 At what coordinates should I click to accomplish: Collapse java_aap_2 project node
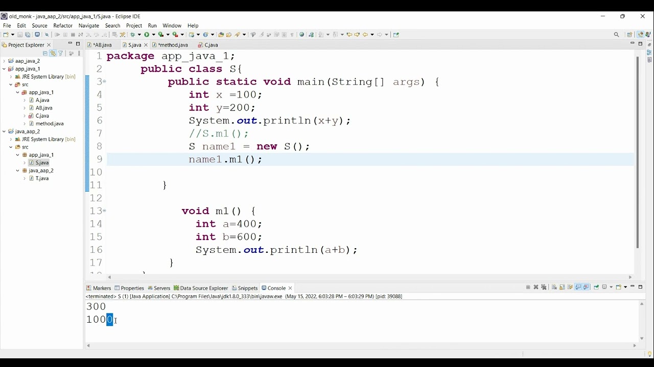[x=4, y=132]
